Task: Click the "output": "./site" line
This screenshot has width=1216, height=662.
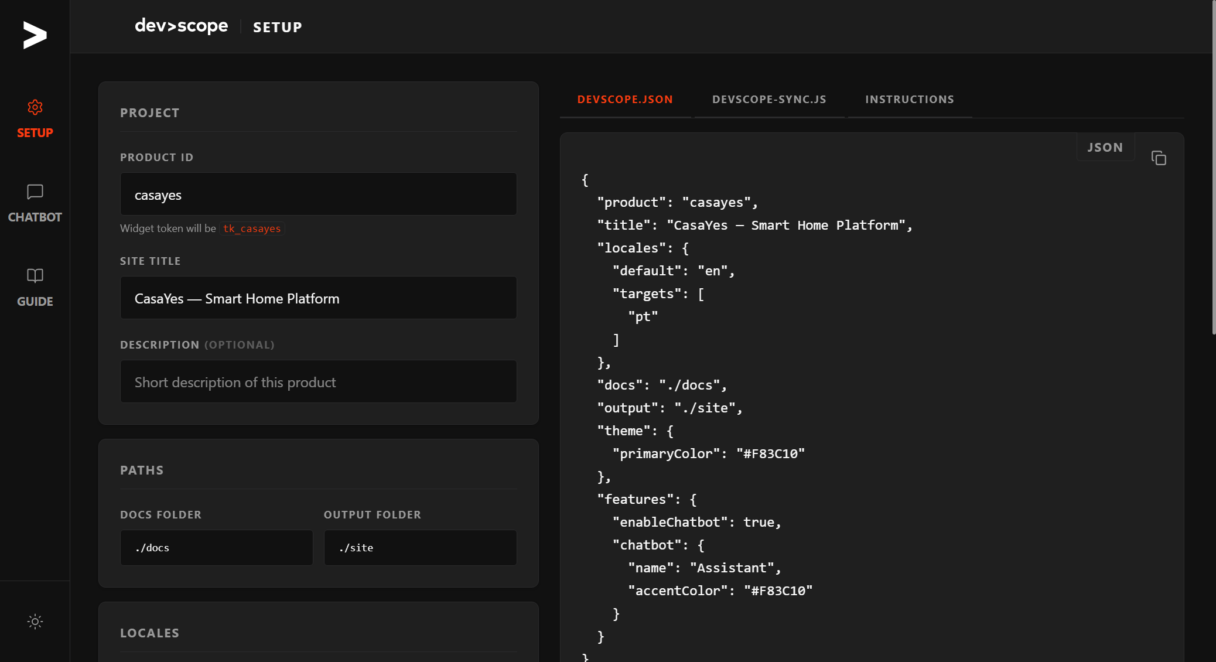Action: click(670, 408)
